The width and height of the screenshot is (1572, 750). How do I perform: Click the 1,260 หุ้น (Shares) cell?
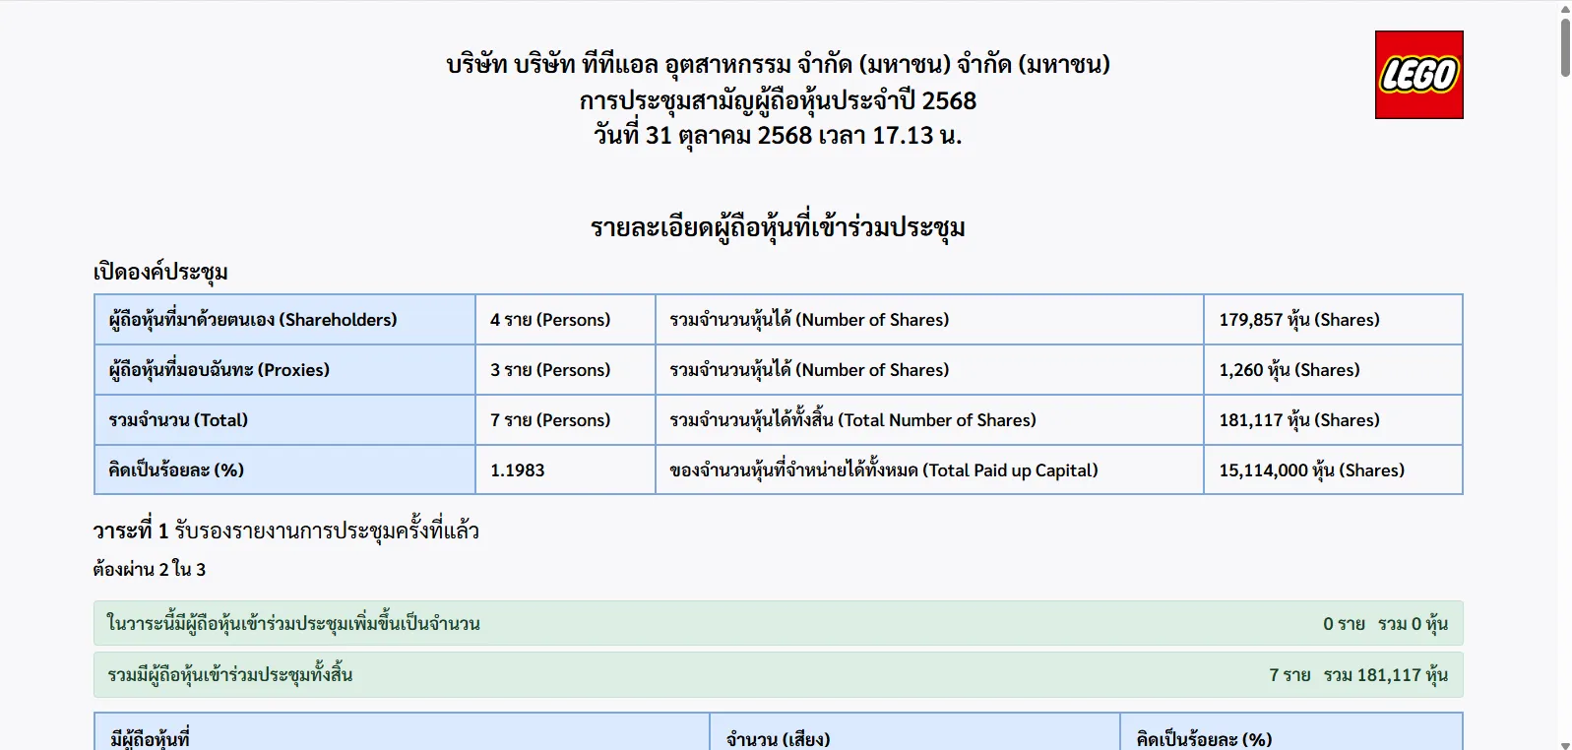coord(1332,370)
